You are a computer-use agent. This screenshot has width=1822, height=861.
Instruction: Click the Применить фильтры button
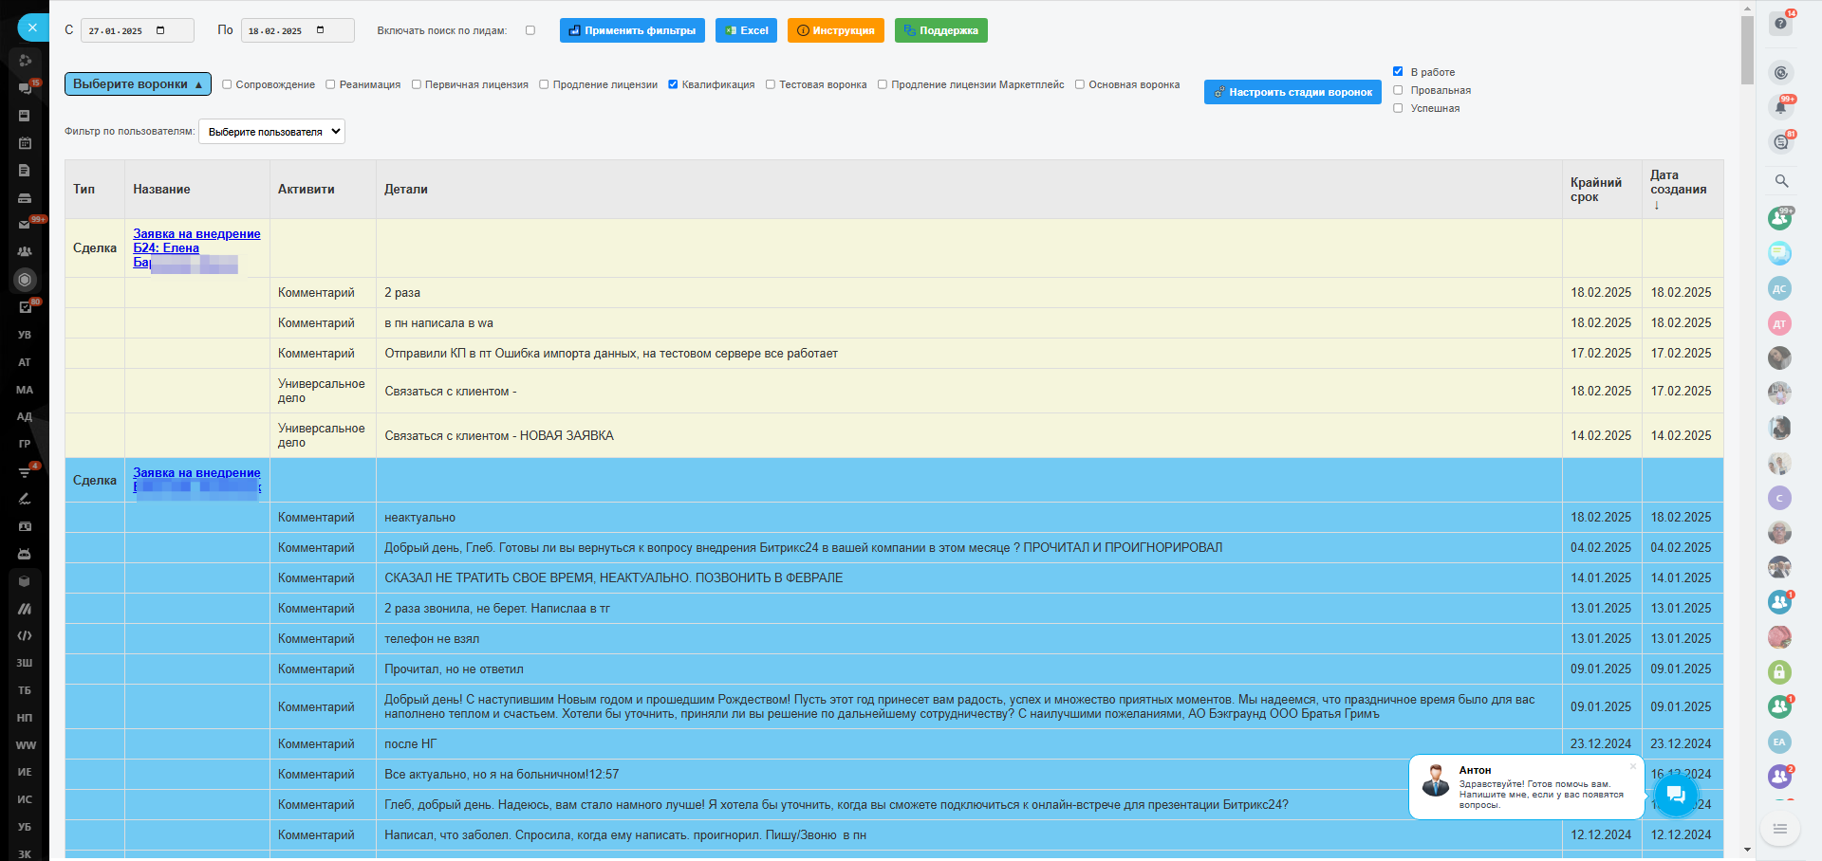[632, 30]
